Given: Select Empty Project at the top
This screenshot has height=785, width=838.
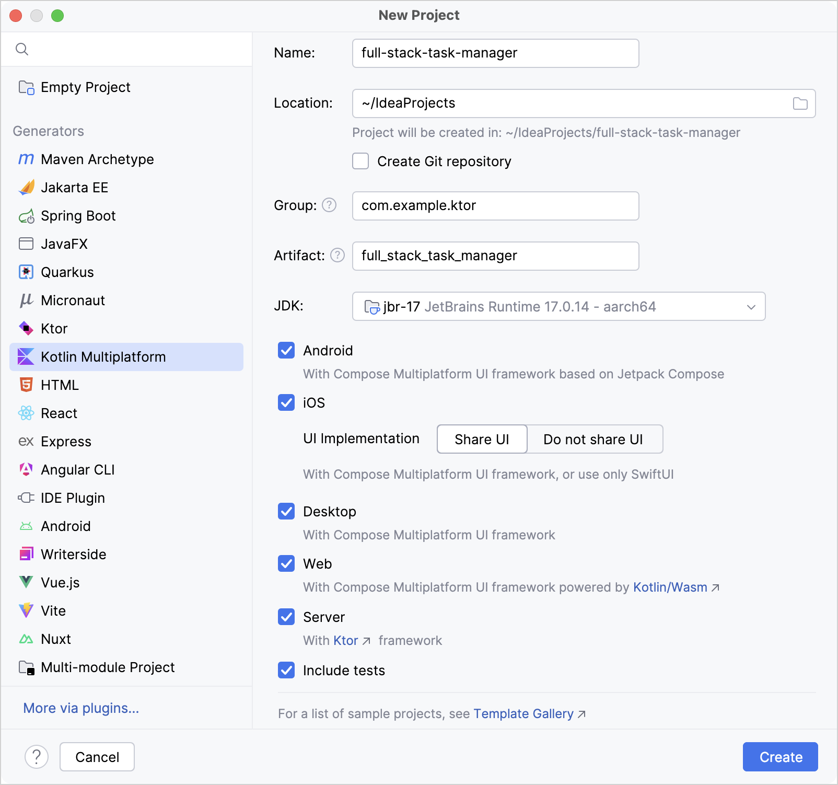Looking at the screenshot, I should click(x=85, y=87).
